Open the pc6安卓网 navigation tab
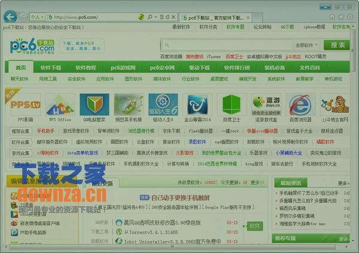The height and width of the screenshot is (253, 359). 162,68
